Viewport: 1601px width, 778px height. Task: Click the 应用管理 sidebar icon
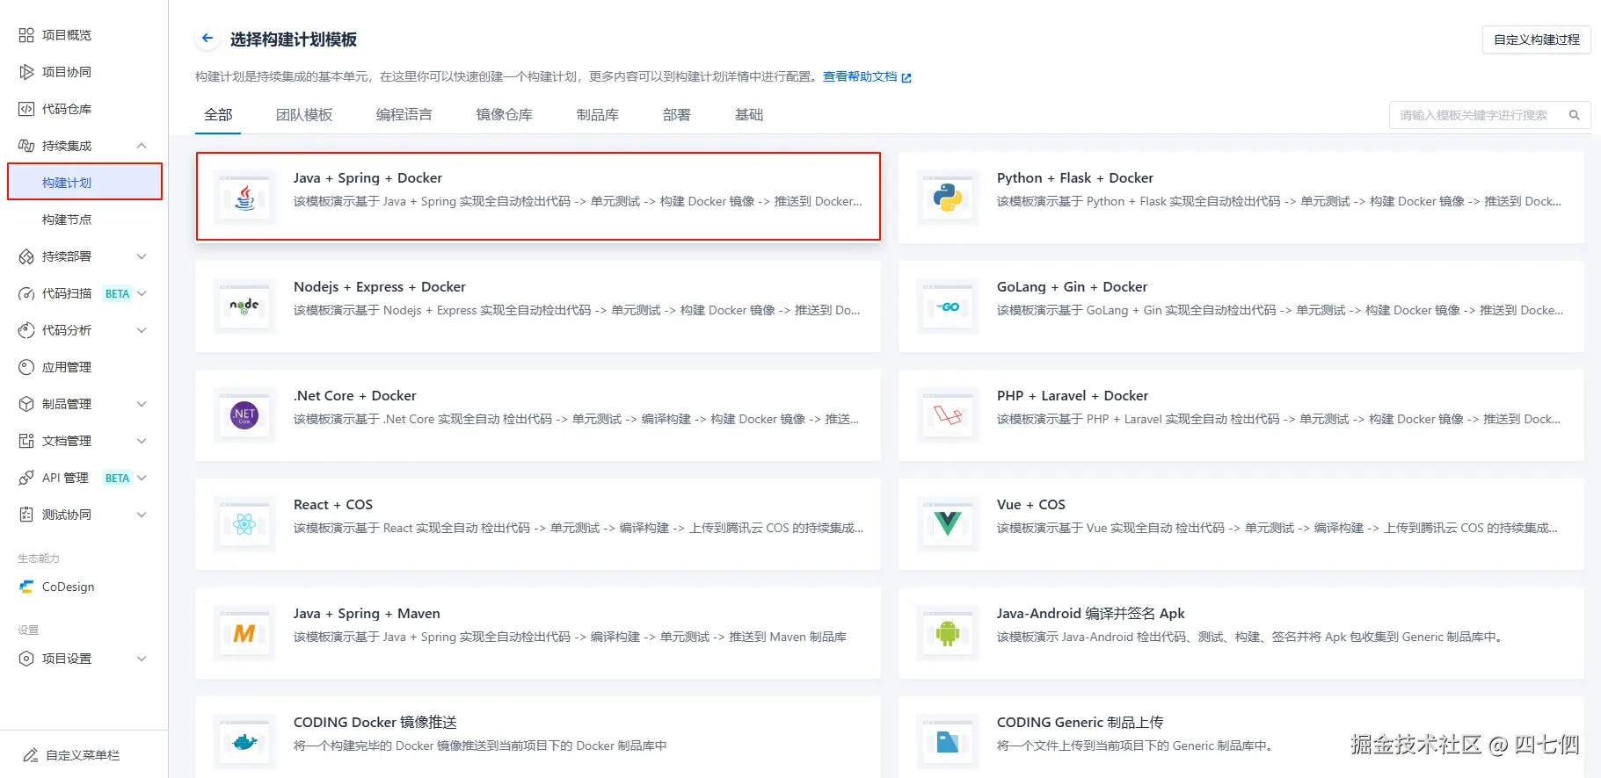(26, 367)
